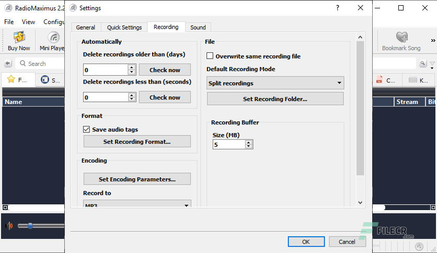437x253 pixels.
Task: Open the Mini Player toolbar icon
Action: coord(52,41)
